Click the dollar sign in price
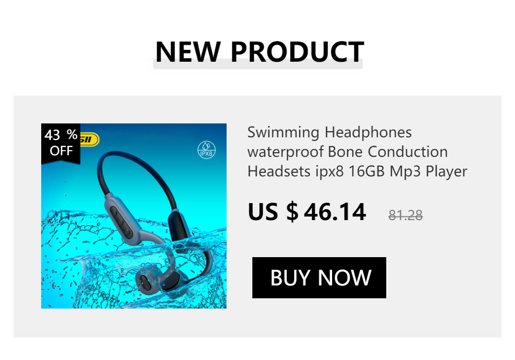 292,212
